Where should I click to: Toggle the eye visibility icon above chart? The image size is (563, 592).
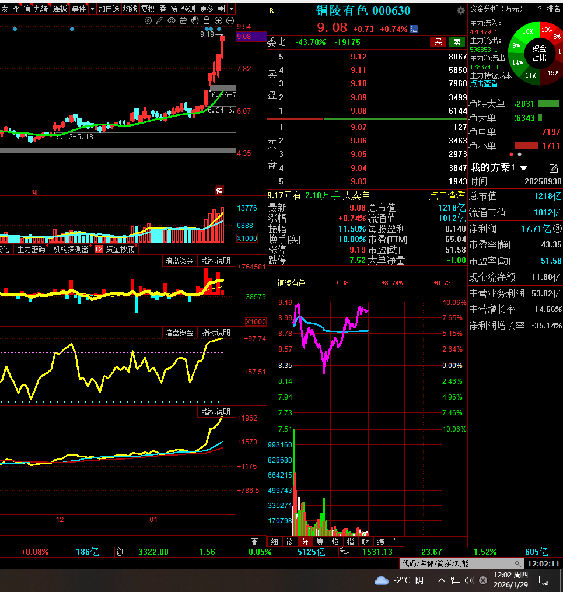pos(172,20)
